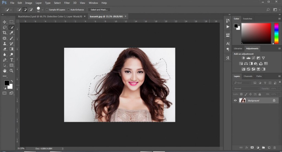The height and width of the screenshot is (152, 282).
Task: Click the foreground color swatch in toolbar
Action: click(6, 83)
